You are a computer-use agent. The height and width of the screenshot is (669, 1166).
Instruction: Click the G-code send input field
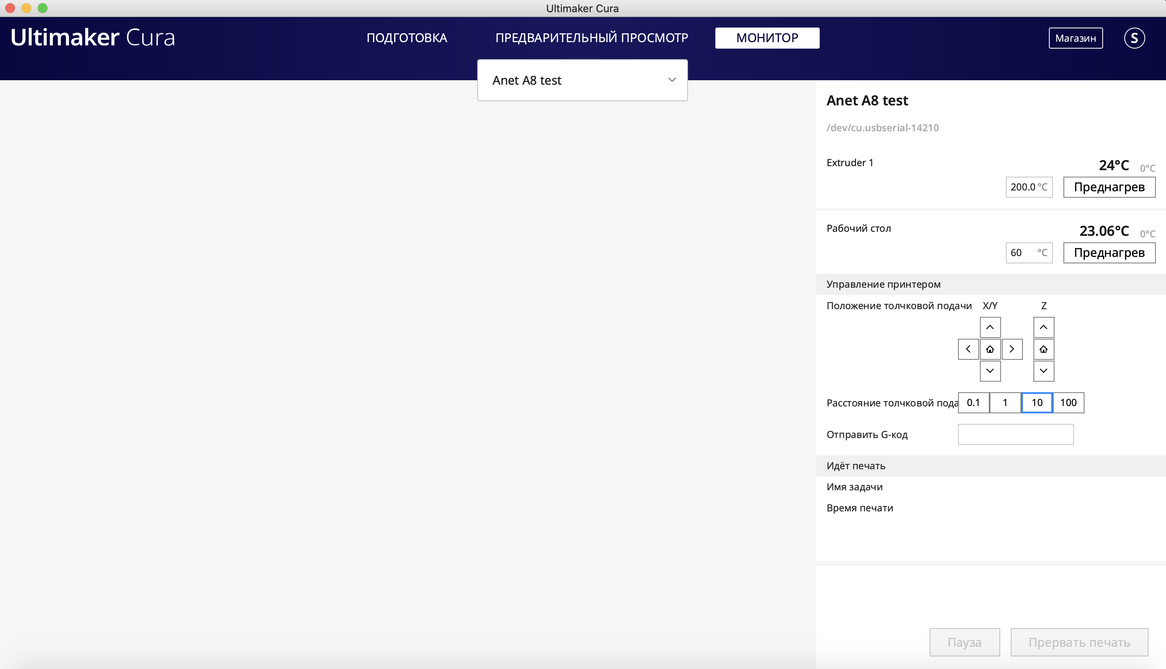(1016, 434)
